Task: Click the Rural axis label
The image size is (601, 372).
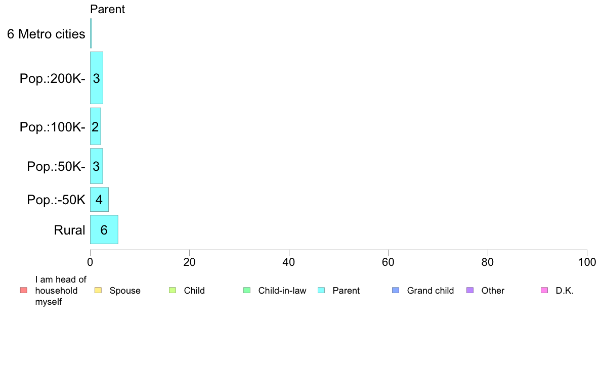Action: point(69,230)
